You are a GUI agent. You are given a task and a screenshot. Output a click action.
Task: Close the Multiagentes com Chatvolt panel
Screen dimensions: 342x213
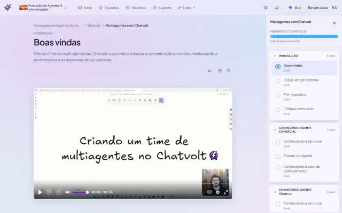[335, 23]
